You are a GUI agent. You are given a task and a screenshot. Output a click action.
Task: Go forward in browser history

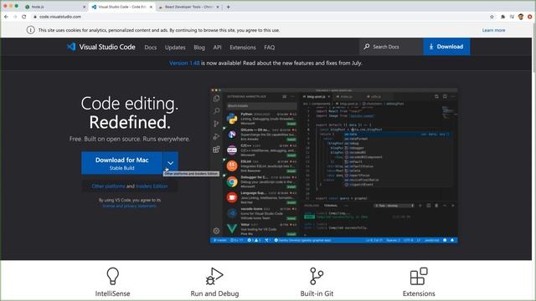[15, 17]
